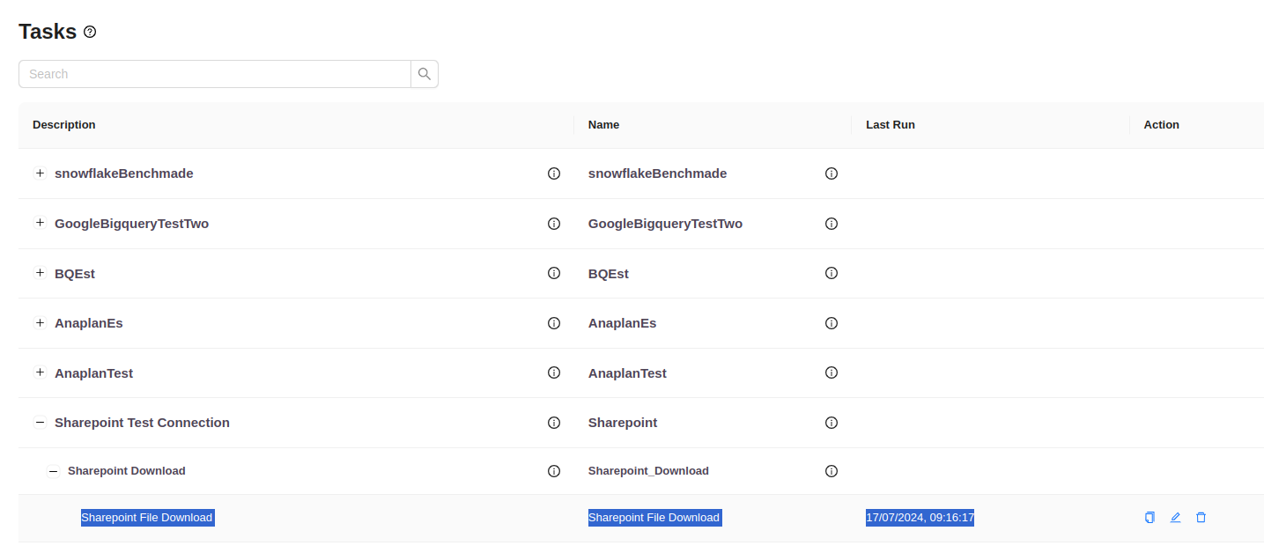1264x553 pixels.
Task: Show name info for BQEst
Action: tap(831, 273)
